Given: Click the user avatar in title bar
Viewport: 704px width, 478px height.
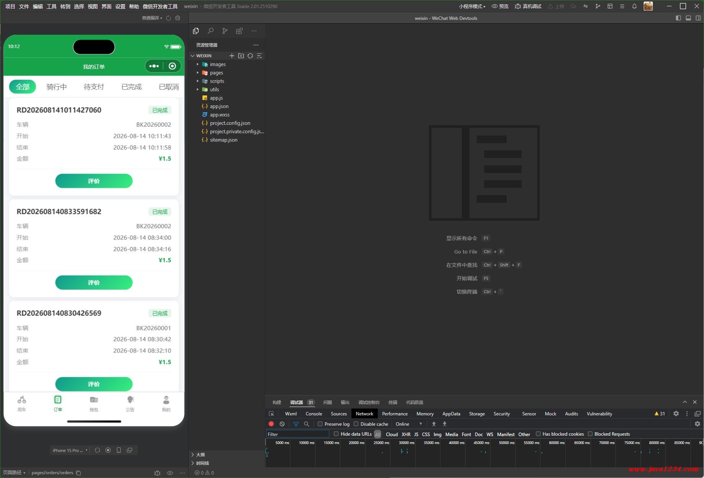Looking at the screenshot, I should (648, 6).
